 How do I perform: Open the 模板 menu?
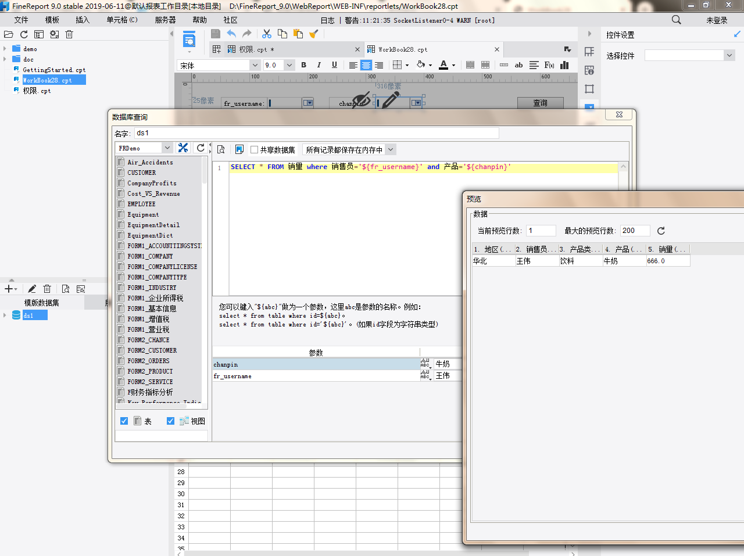52,20
